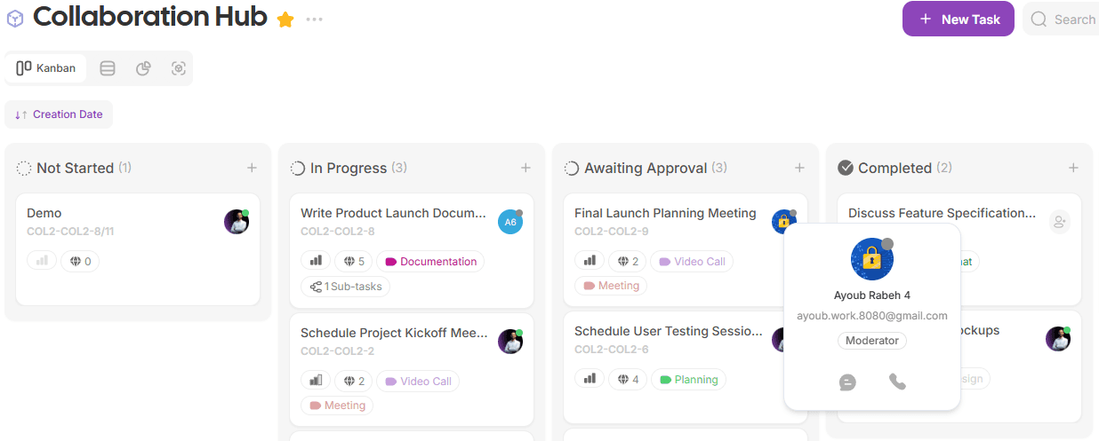
Task: Toggle the Creation Date sort order
Action: 59,114
